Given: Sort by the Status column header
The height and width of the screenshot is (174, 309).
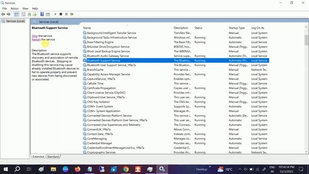Looking at the screenshot, I should pyautogui.click(x=198, y=28).
